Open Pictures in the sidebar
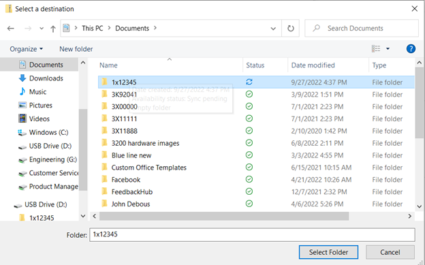The image size is (425, 265). coord(41,105)
